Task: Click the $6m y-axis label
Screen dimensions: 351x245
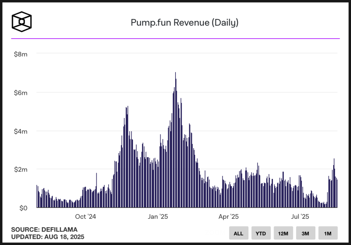Action: [x=21, y=93]
